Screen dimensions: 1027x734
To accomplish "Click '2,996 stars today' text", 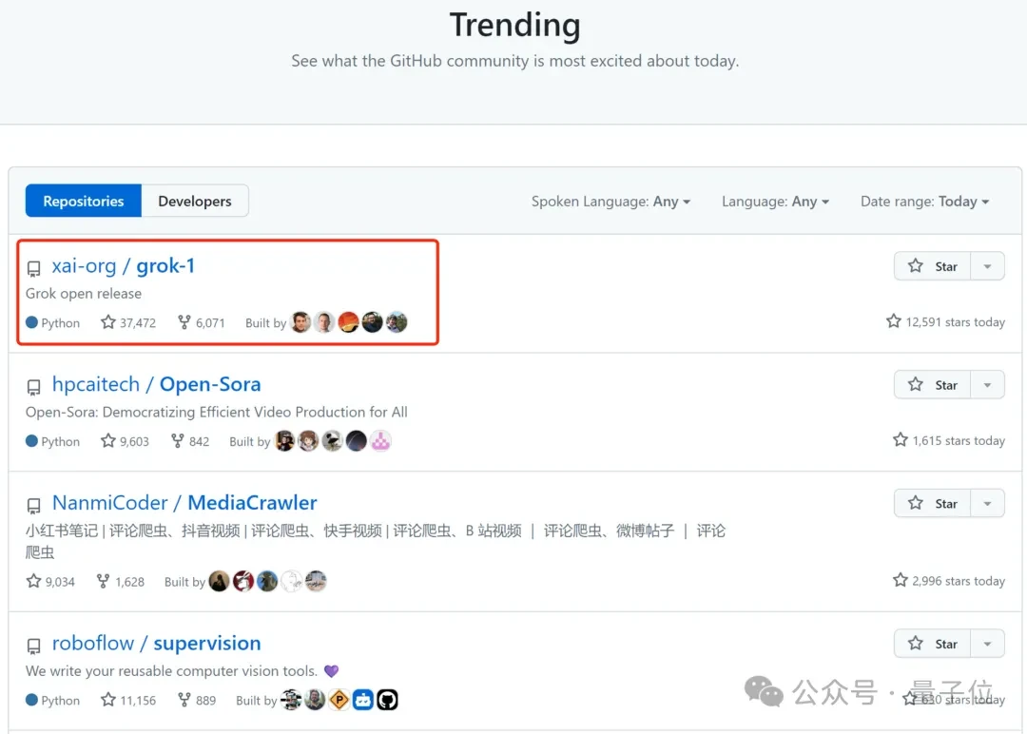I will 949,581.
